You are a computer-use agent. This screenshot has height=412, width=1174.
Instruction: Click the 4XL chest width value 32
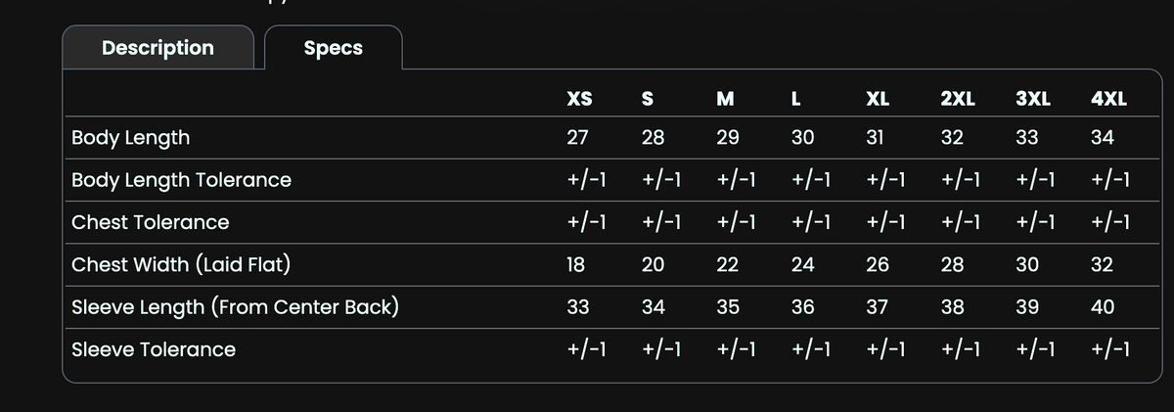[x=1102, y=264]
